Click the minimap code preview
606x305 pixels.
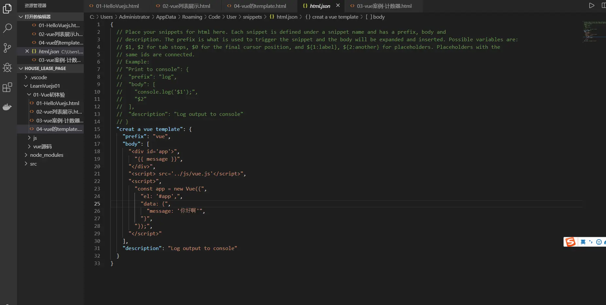594,31
